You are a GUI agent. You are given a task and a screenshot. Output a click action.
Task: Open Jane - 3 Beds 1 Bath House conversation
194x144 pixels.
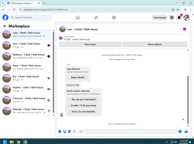26,45
